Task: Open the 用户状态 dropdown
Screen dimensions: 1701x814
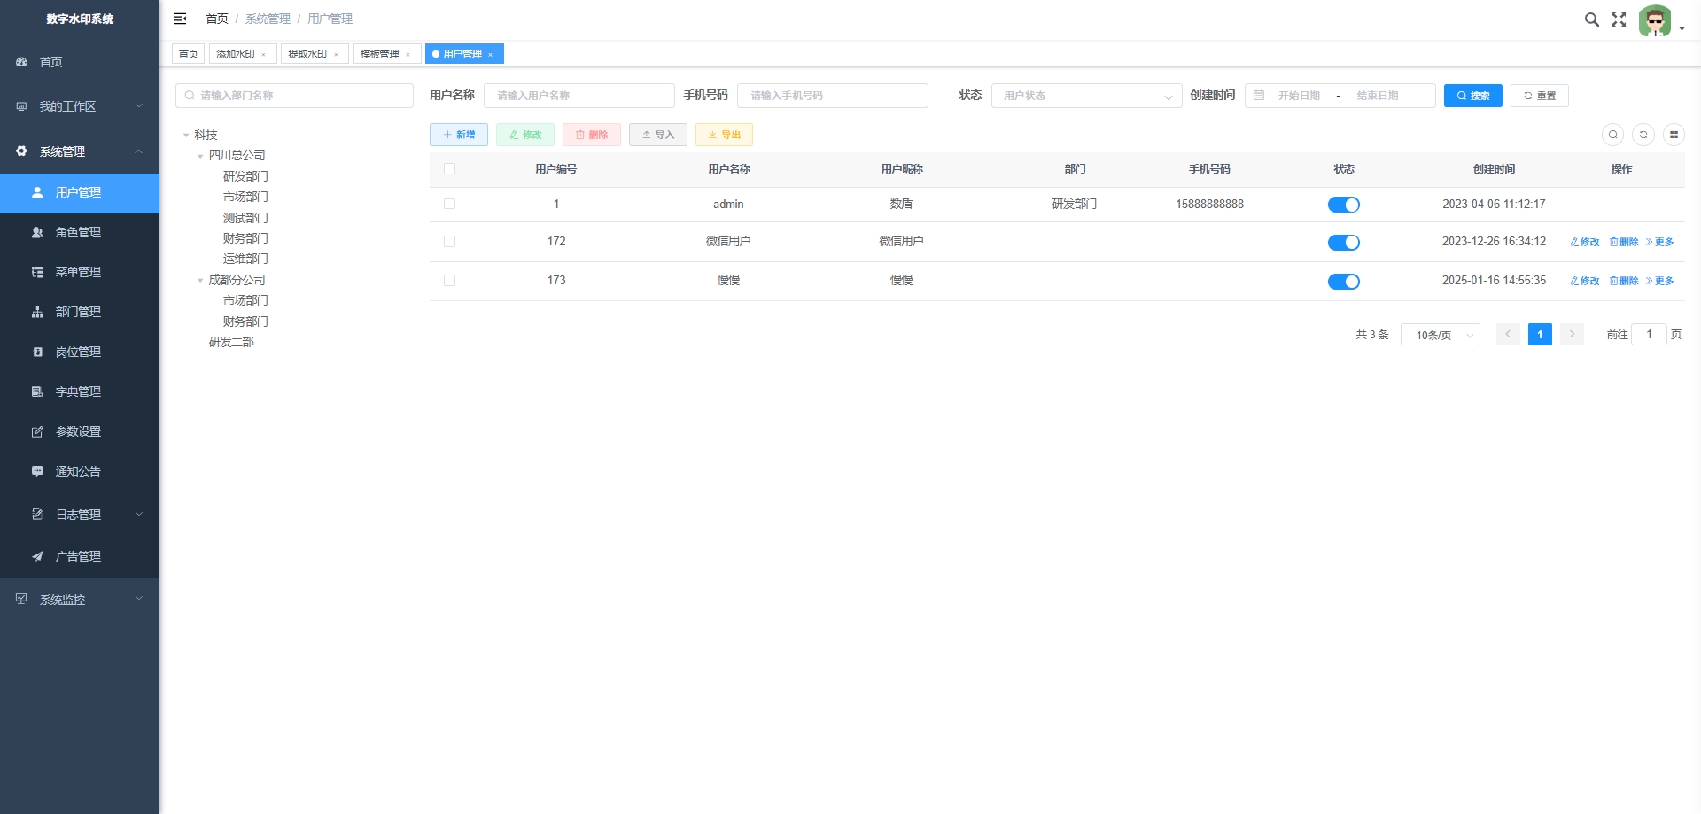Action: click(x=1087, y=96)
